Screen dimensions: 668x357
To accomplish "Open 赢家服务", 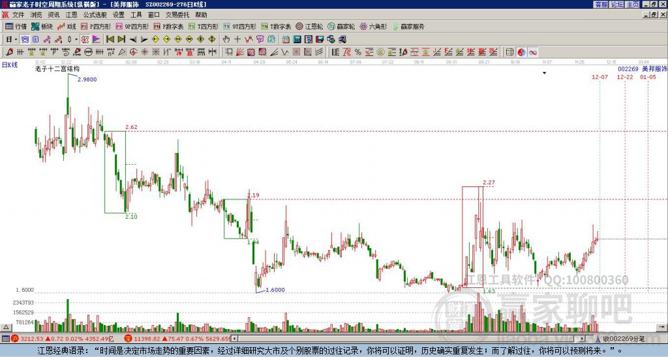I will (x=408, y=26).
